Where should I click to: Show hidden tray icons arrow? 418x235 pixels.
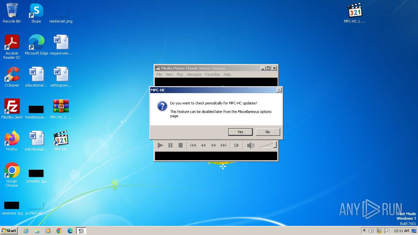[x=364, y=231]
